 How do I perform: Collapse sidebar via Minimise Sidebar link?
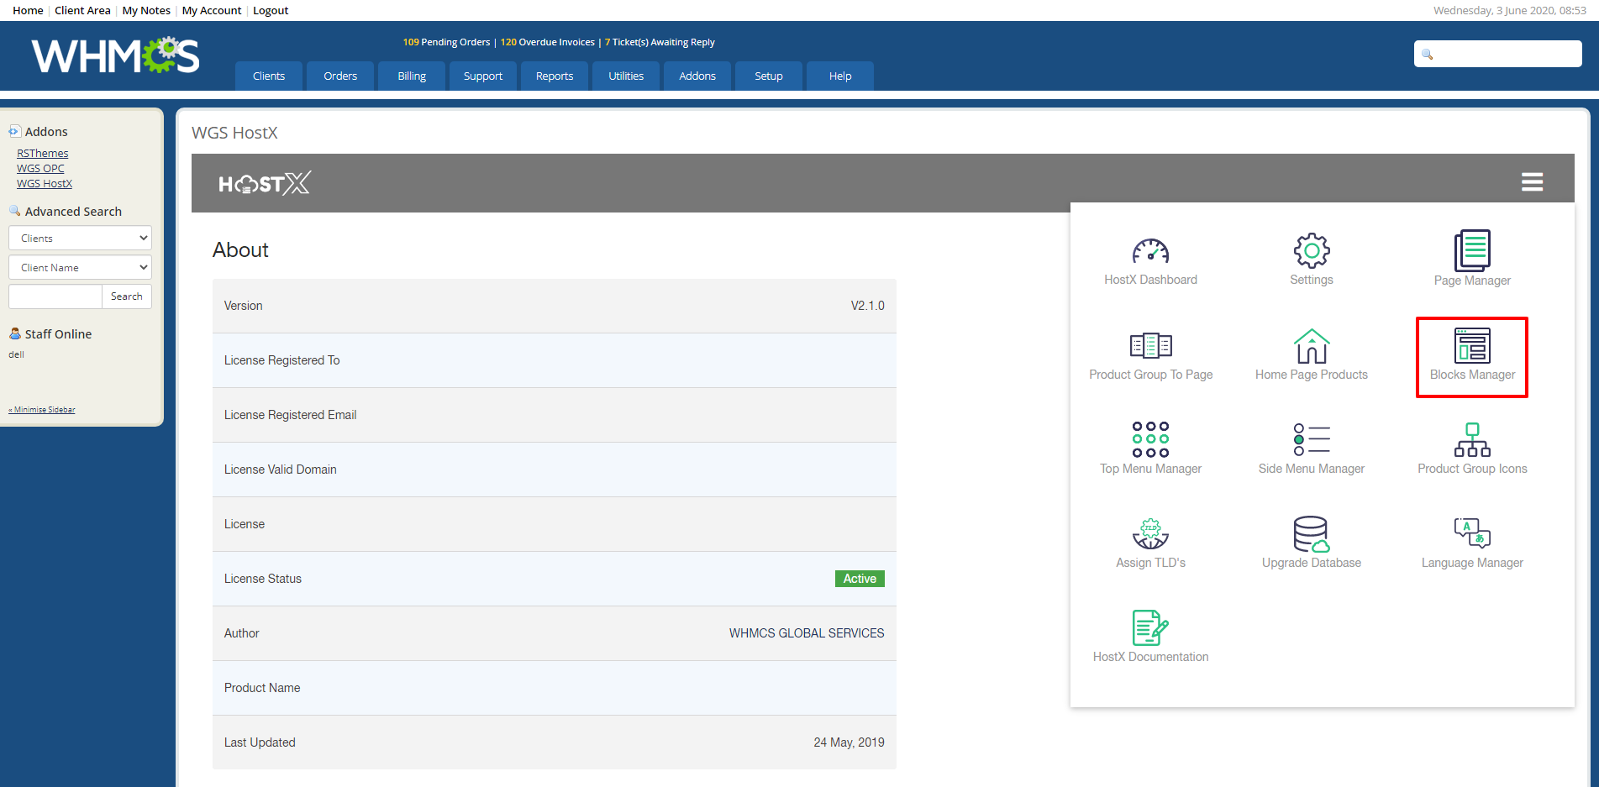pos(42,410)
